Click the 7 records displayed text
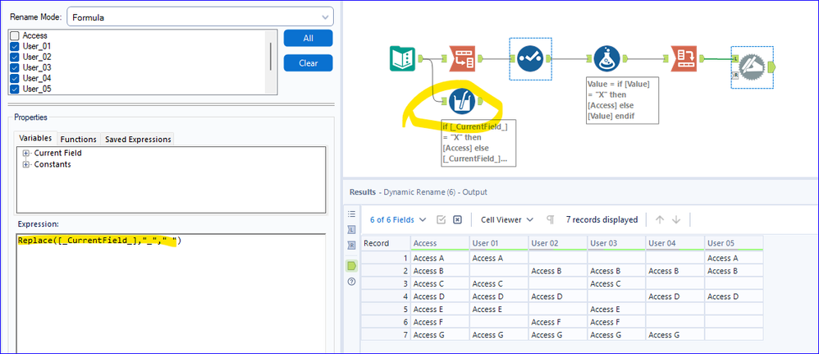Image resolution: width=819 pixels, height=354 pixels. point(602,219)
